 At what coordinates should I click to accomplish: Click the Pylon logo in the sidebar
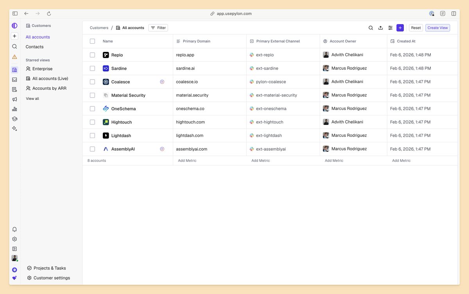coord(14,26)
